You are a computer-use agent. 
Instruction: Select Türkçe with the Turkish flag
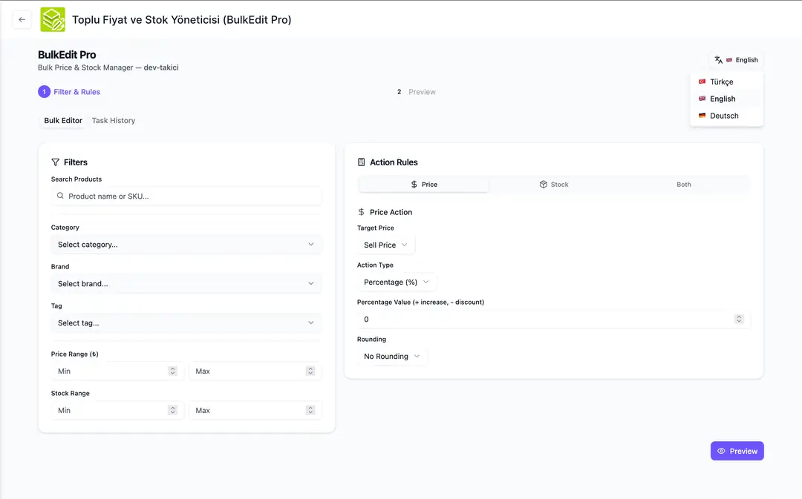(x=721, y=82)
